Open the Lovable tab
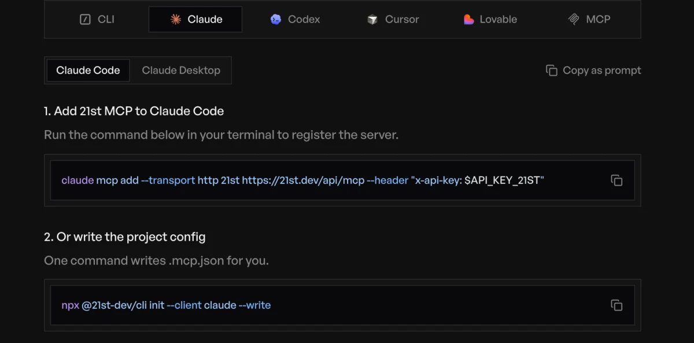 click(490, 19)
